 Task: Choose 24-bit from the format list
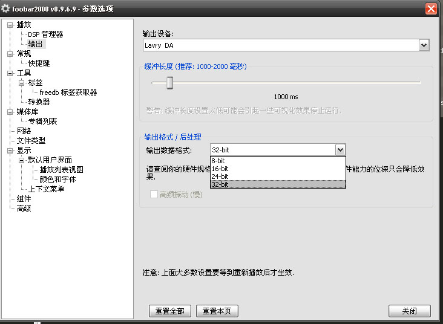(278, 177)
